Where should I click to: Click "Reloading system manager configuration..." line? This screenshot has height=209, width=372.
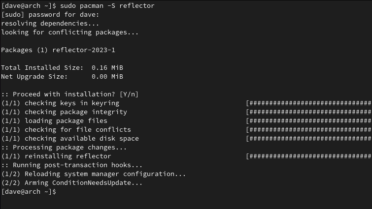click(x=93, y=174)
